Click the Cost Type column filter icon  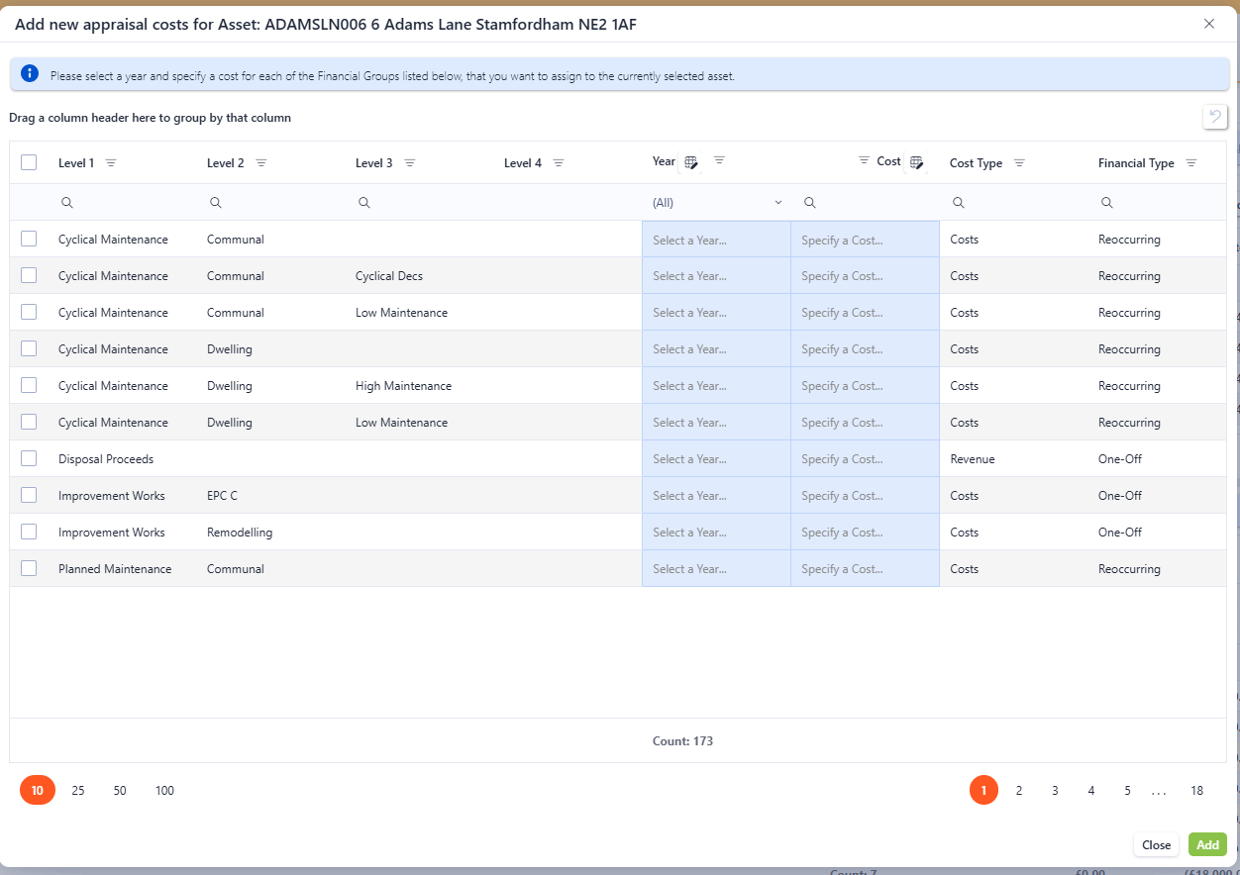(1019, 163)
